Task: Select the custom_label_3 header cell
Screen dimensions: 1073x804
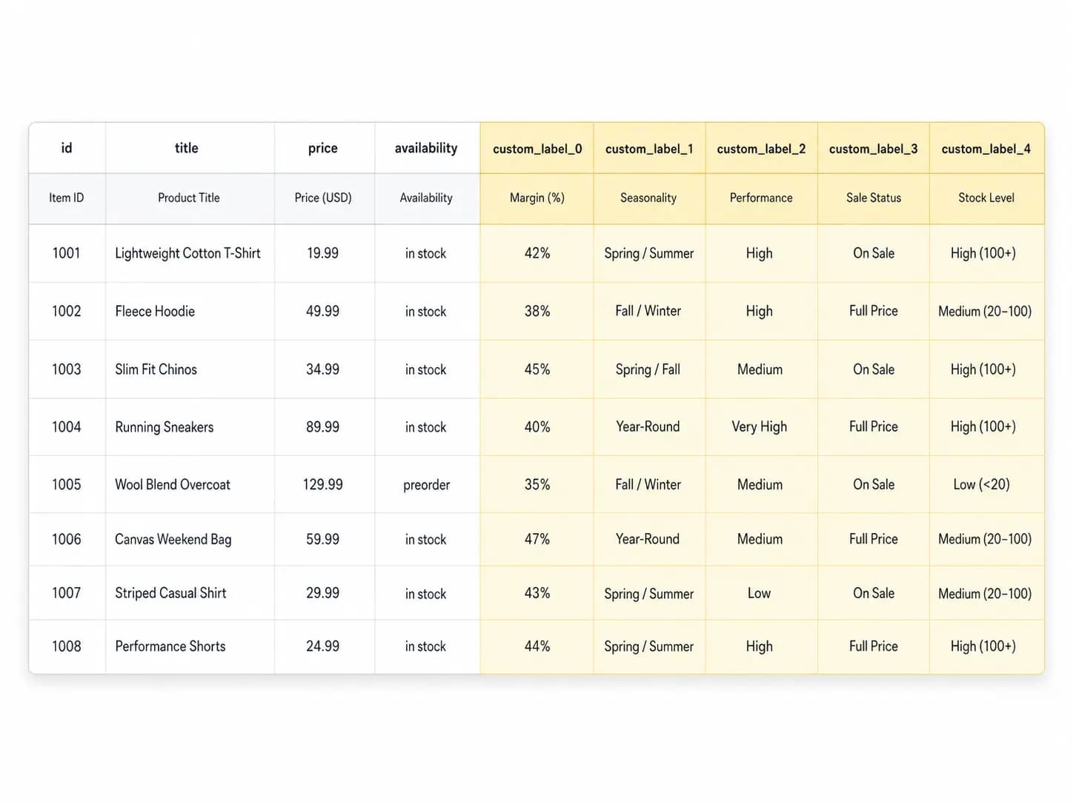Action: tap(873, 149)
